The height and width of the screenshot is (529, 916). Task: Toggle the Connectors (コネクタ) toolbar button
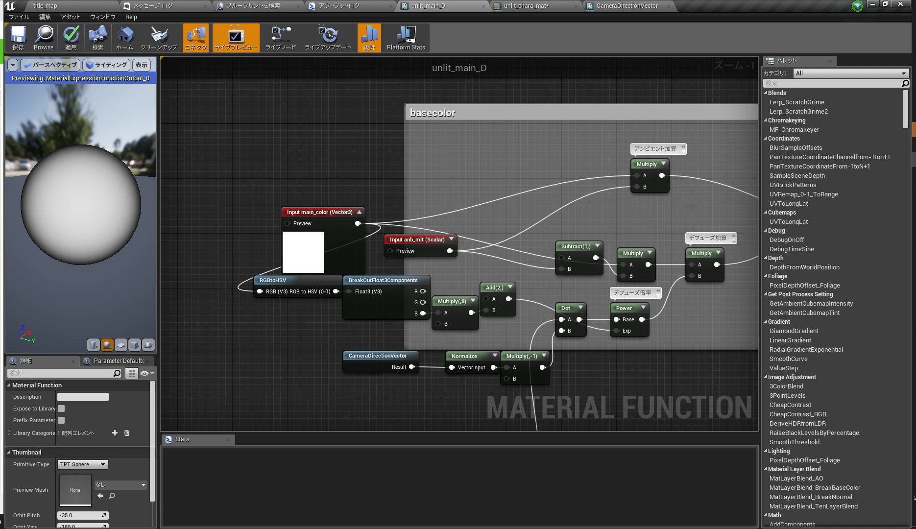[196, 38]
